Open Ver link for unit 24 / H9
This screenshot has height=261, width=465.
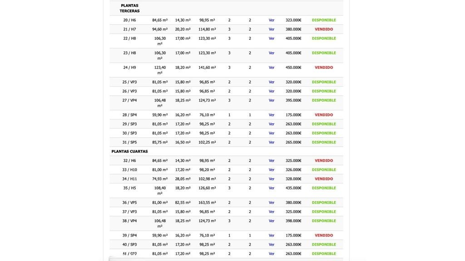[x=272, y=68]
